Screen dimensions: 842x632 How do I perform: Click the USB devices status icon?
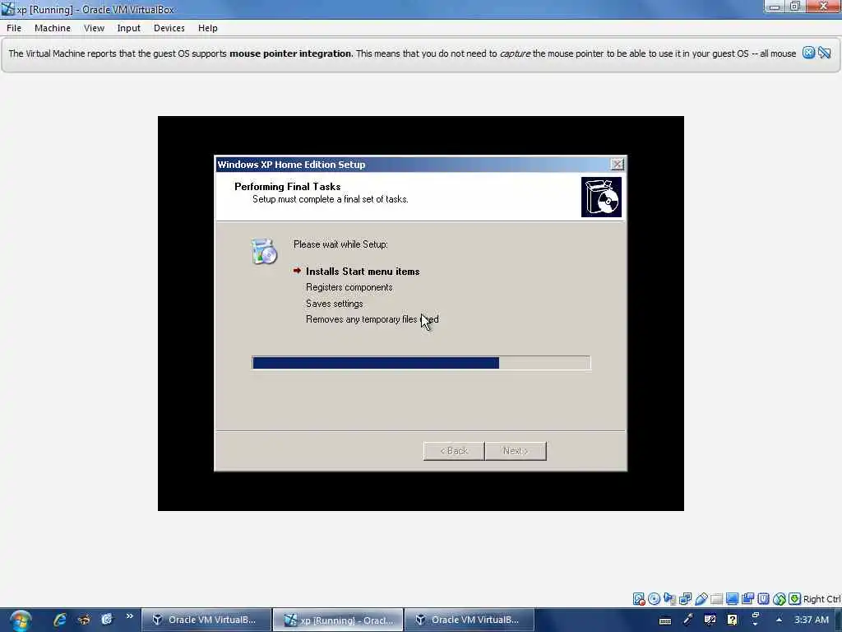[701, 599]
